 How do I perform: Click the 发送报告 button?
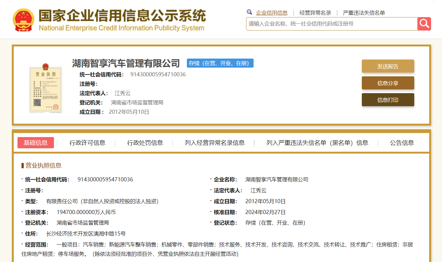[388, 66]
